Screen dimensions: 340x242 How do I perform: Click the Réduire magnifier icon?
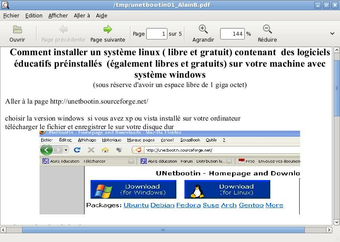[267, 29]
